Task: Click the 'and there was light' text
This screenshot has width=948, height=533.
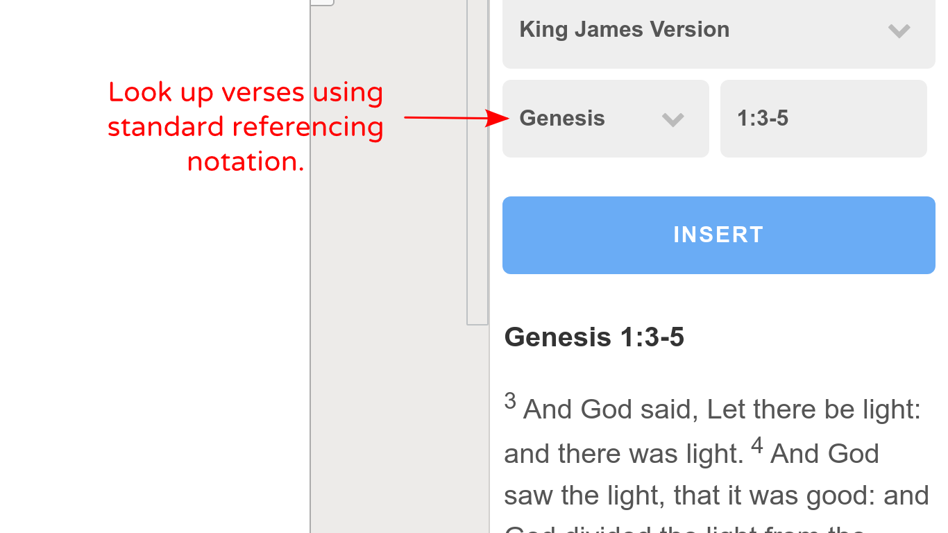Action: tap(623, 454)
